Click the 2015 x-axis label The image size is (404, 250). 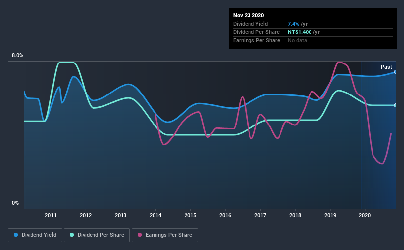[190, 215]
